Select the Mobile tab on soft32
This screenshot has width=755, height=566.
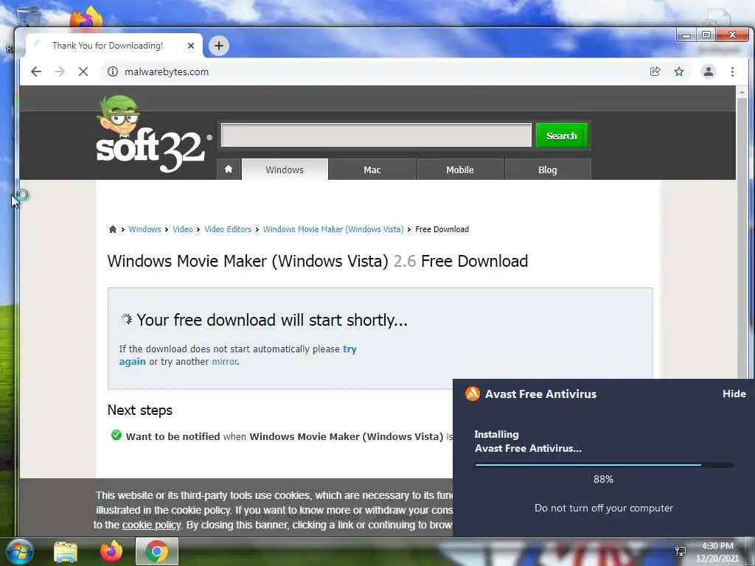(x=460, y=170)
